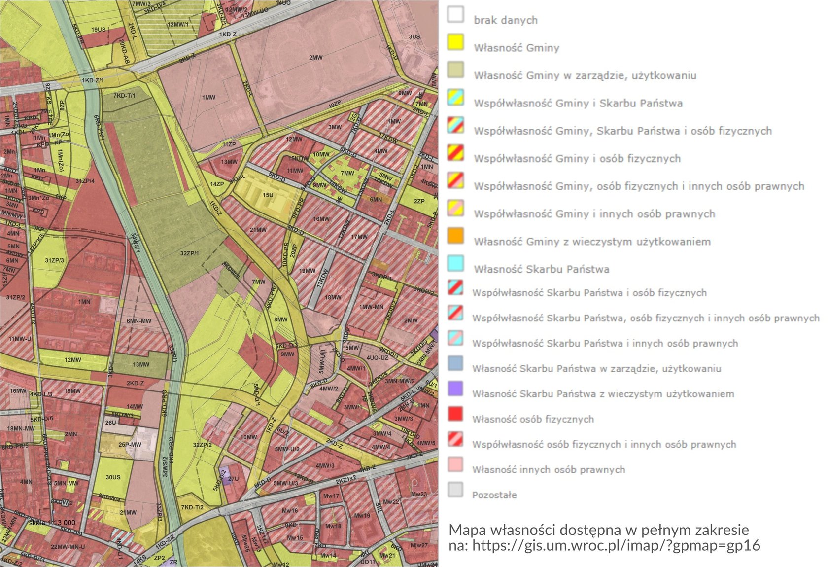The height and width of the screenshot is (567, 828).
Task: Select the pink Własność innych osób prawnych swatch
Action: (x=455, y=464)
